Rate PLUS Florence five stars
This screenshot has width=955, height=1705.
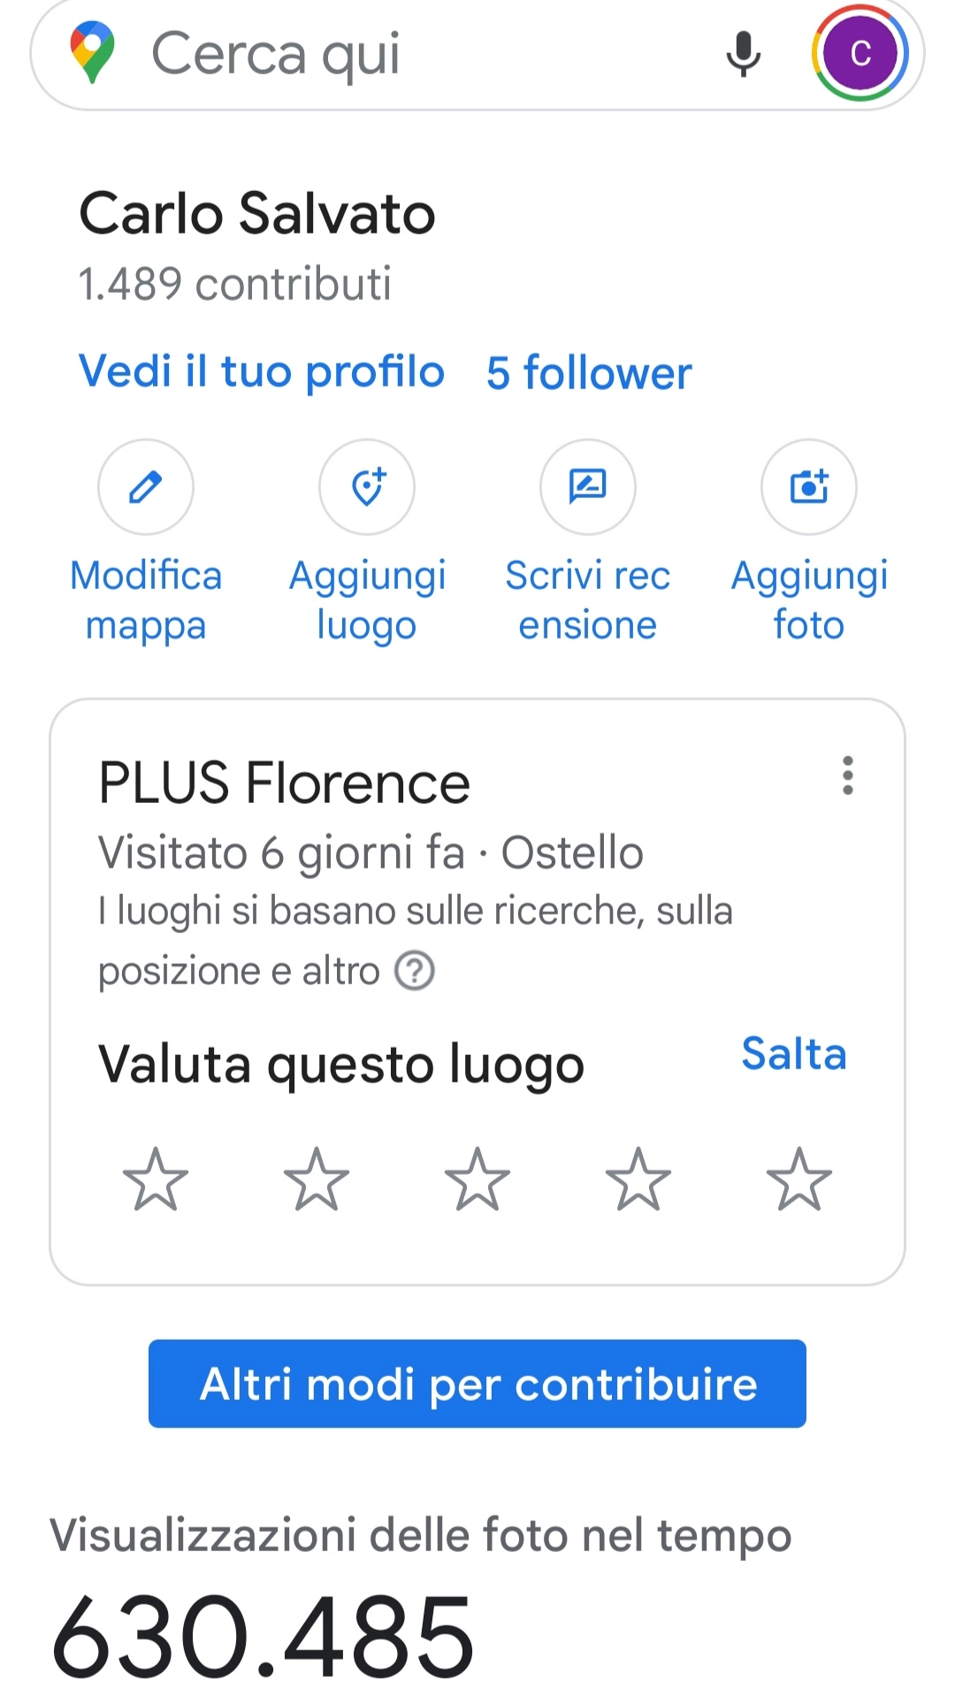coord(799,1179)
